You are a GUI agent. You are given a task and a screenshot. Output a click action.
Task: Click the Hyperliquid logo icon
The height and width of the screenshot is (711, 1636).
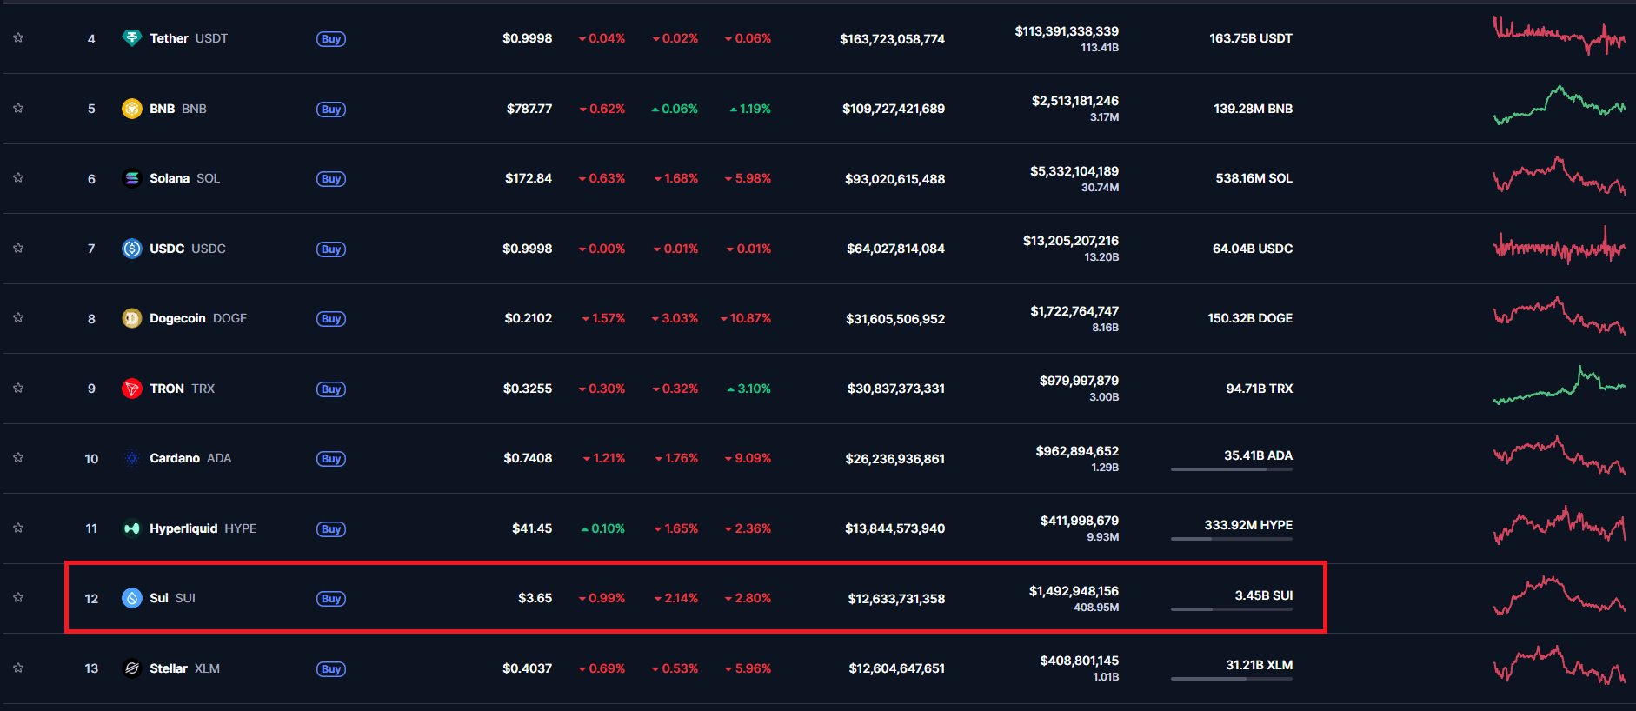coord(132,528)
